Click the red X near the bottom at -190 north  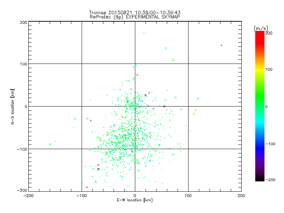pyautogui.click(x=87, y=187)
